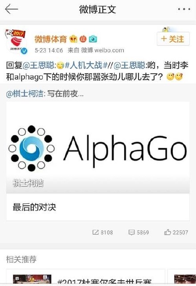Screen dimensions: 196x286
Task: Tap the teal camera badge icon
Action: (93, 39)
